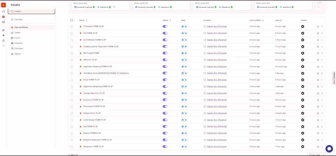
Task: Click the orange plus Create button
Action: tap(3, 5)
